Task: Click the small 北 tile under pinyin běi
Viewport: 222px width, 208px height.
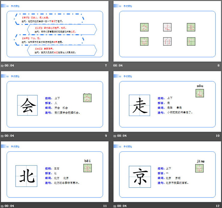Action: (87, 168)
